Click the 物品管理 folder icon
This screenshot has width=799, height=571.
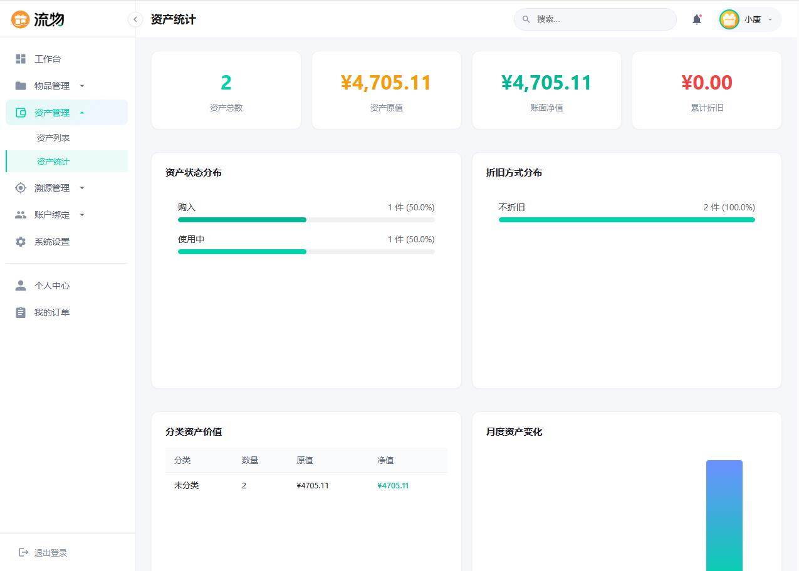coord(21,86)
